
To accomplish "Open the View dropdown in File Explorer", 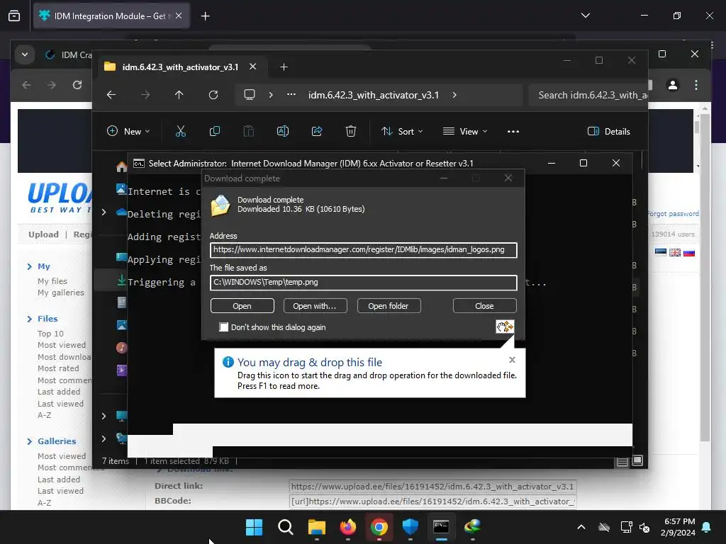I will [465, 131].
